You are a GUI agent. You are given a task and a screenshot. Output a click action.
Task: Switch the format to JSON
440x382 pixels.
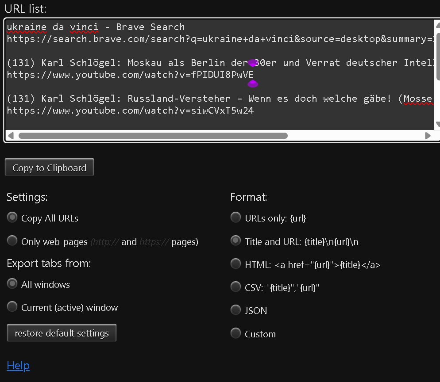pos(236,310)
